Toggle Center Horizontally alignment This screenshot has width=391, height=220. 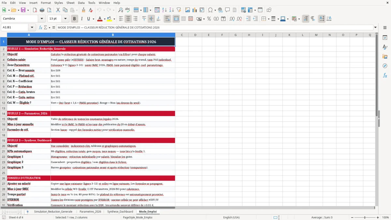point(128,19)
